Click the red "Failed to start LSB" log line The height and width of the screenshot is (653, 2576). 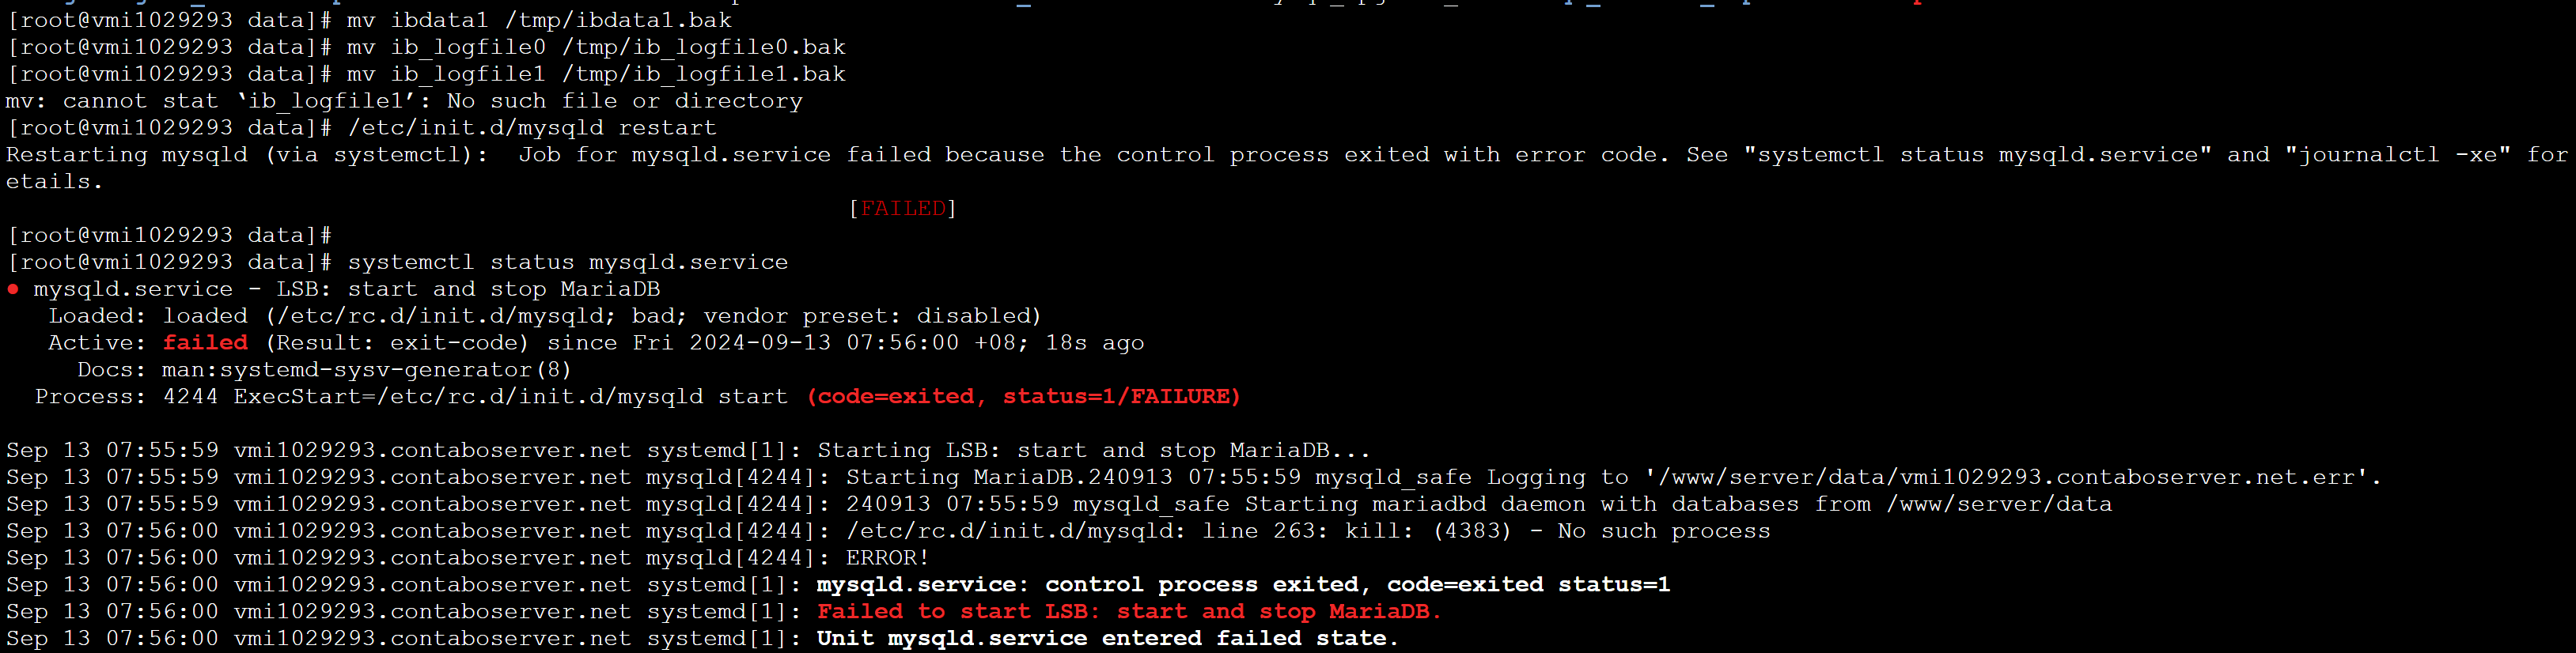[1128, 612]
